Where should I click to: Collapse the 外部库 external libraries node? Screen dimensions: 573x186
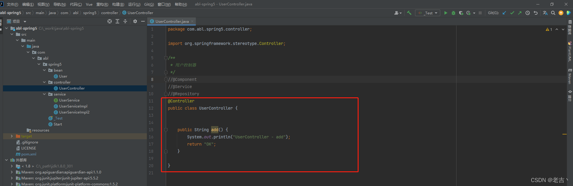point(7,160)
